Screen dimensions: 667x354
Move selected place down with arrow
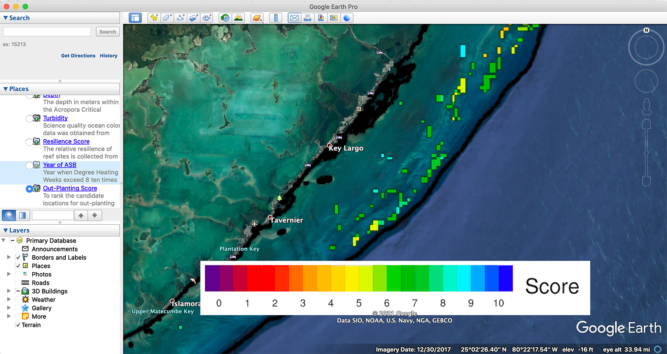click(95, 215)
